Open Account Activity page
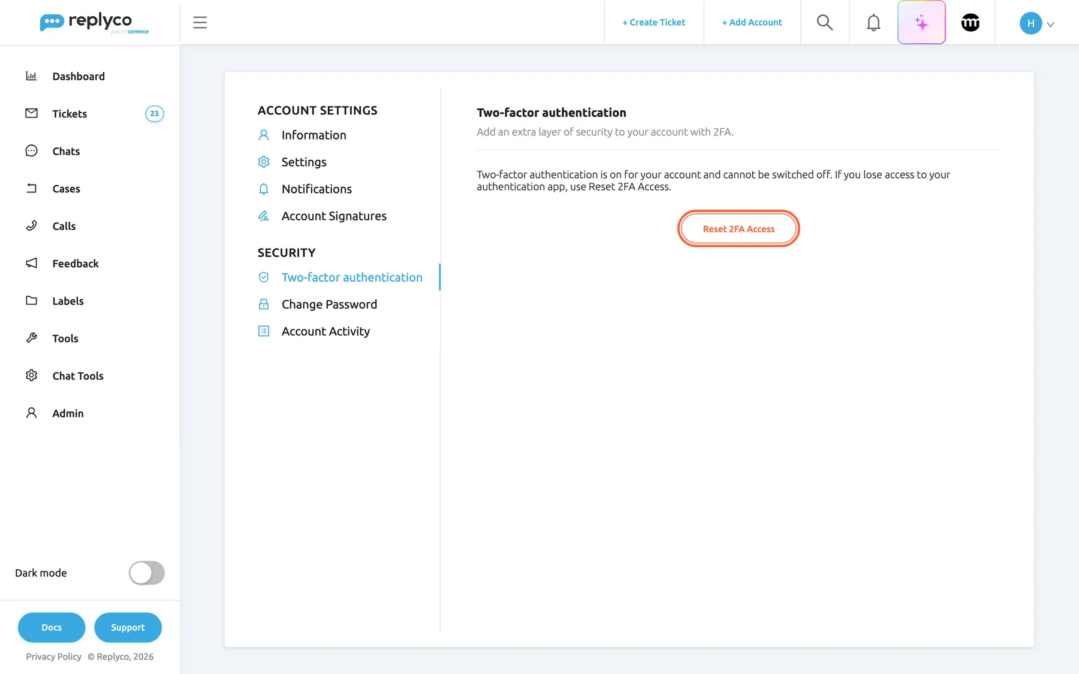This screenshot has height=674, width=1079. point(325,331)
